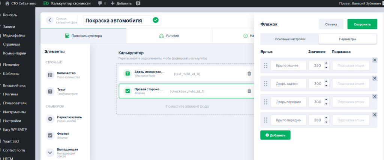Increase value 300 for Дверь задняя
This screenshot has width=384, height=160.
326,81
